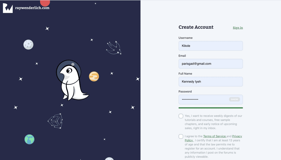The height and width of the screenshot is (160, 281).
Task: Open the Sign In link
Action: (238, 28)
